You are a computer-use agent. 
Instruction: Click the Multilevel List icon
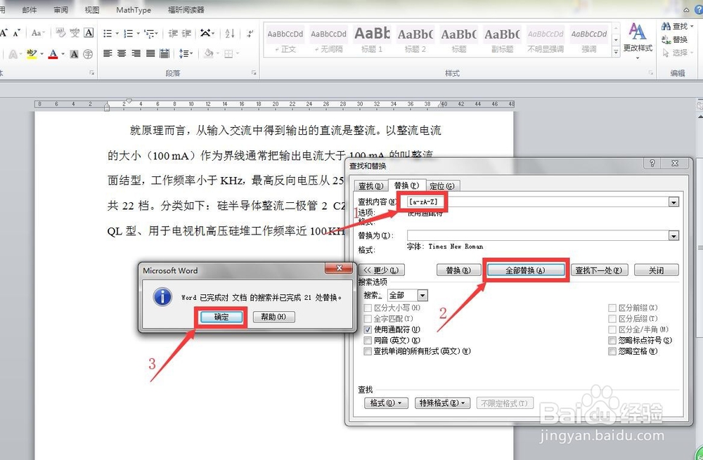[150, 34]
